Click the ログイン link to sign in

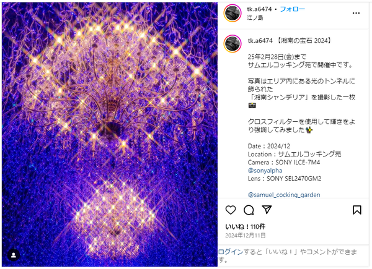(x=231, y=252)
